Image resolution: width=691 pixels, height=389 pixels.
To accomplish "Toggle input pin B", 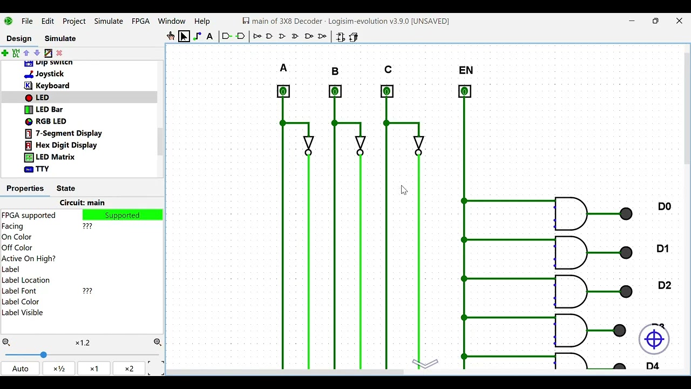I will (335, 91).
